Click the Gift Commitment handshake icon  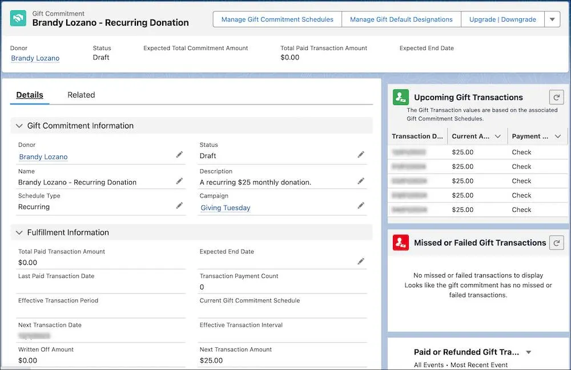coord(18,19)
